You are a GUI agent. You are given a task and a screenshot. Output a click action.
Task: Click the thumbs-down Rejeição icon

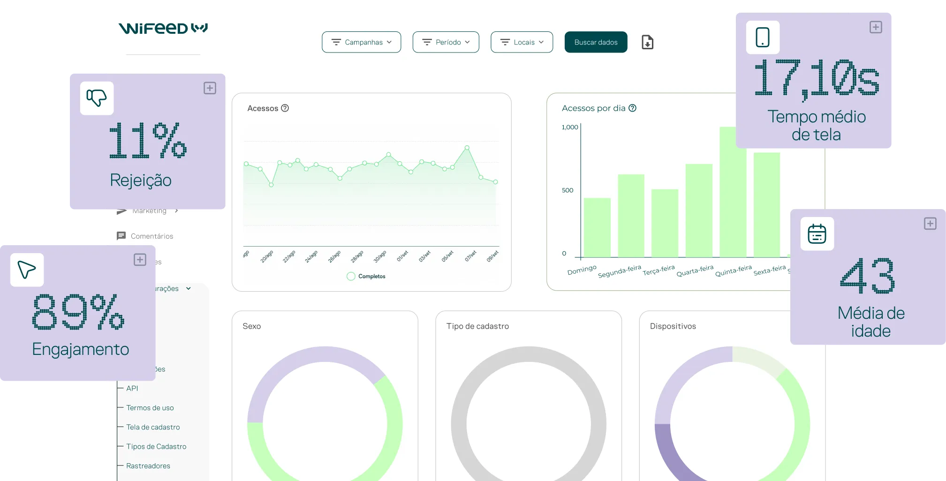pos(97,98)
